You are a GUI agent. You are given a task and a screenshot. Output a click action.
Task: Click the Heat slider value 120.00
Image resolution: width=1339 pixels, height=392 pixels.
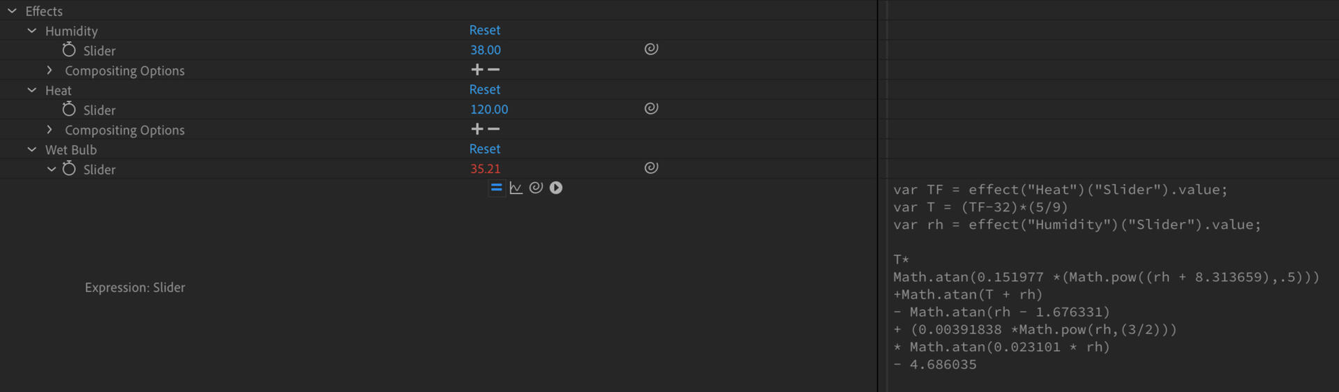pos(488,110)
